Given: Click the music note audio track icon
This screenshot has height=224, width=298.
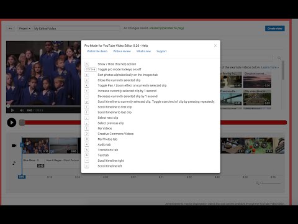Looking at the screenshot, I should 14,163.
